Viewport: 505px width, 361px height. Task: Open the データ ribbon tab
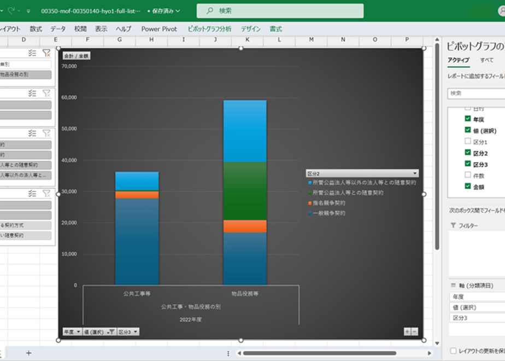pos(58,29)
